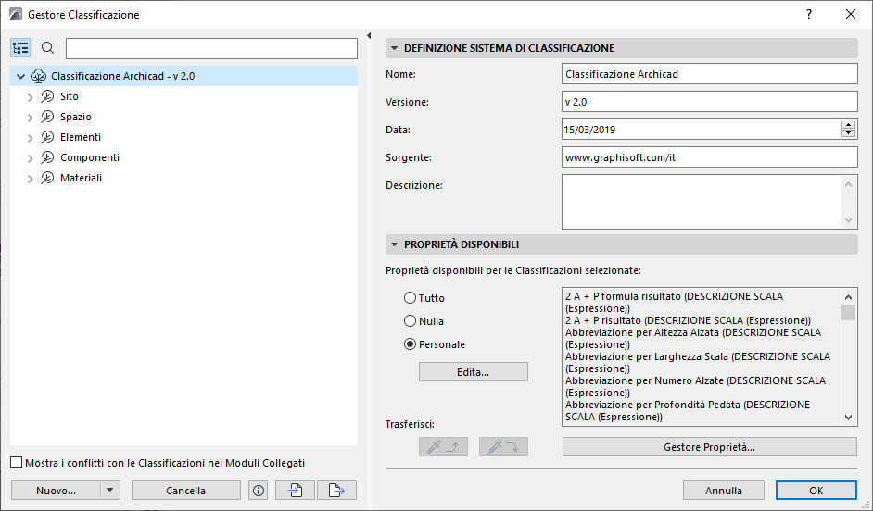873x511 pixels.
Task: Expand the Sito branch
Action: tap(31, 96)
